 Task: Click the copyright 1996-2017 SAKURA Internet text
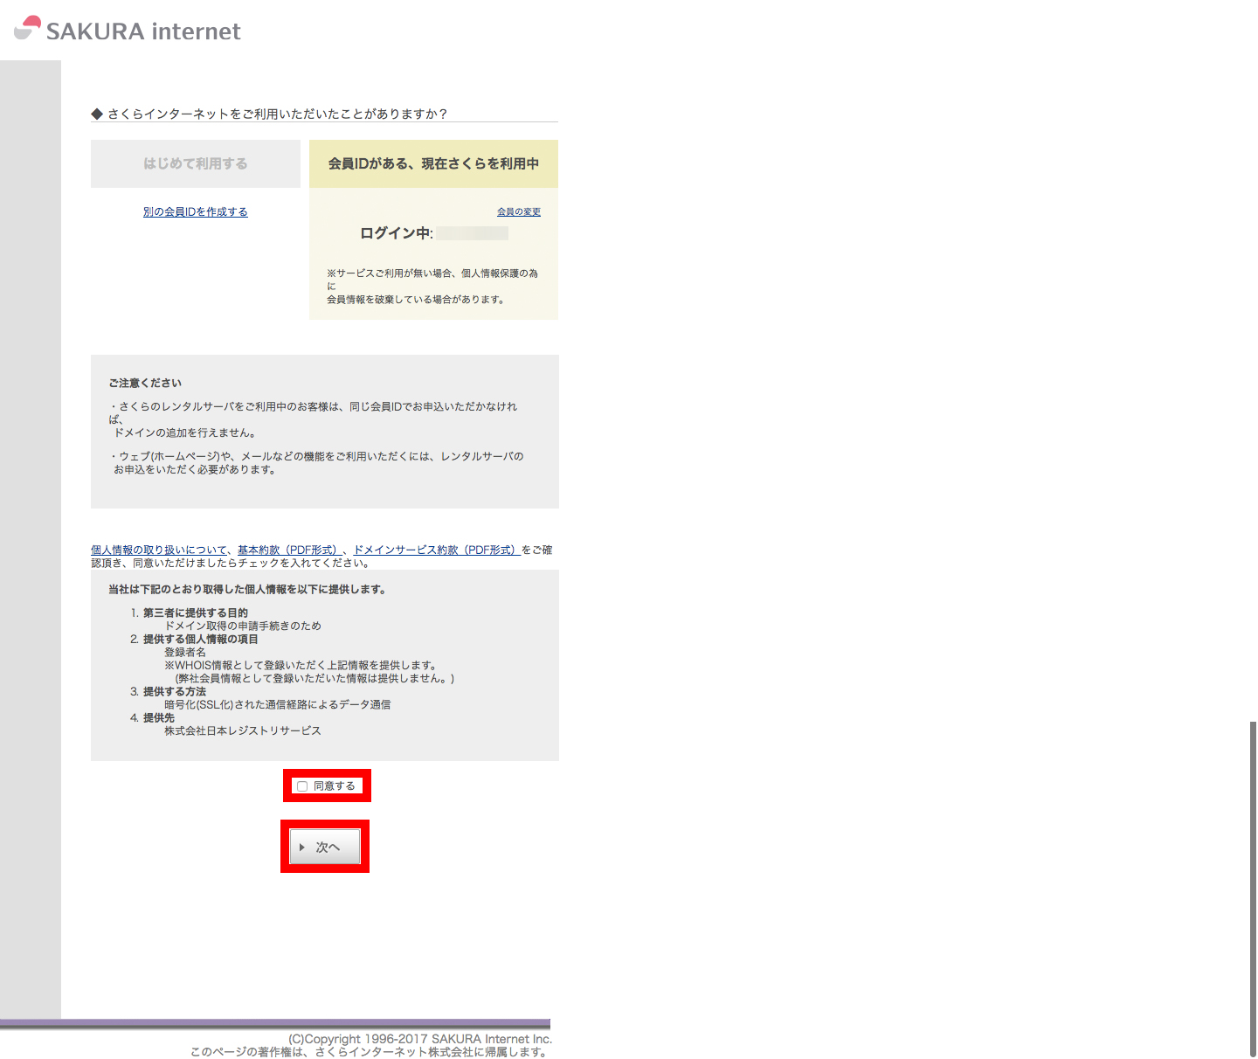click(420, 1039)
